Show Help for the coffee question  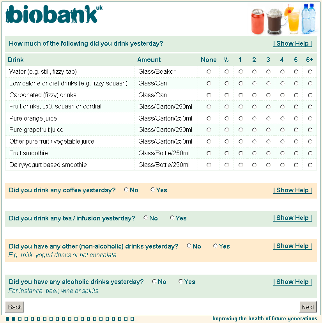[x=292, y=190]
